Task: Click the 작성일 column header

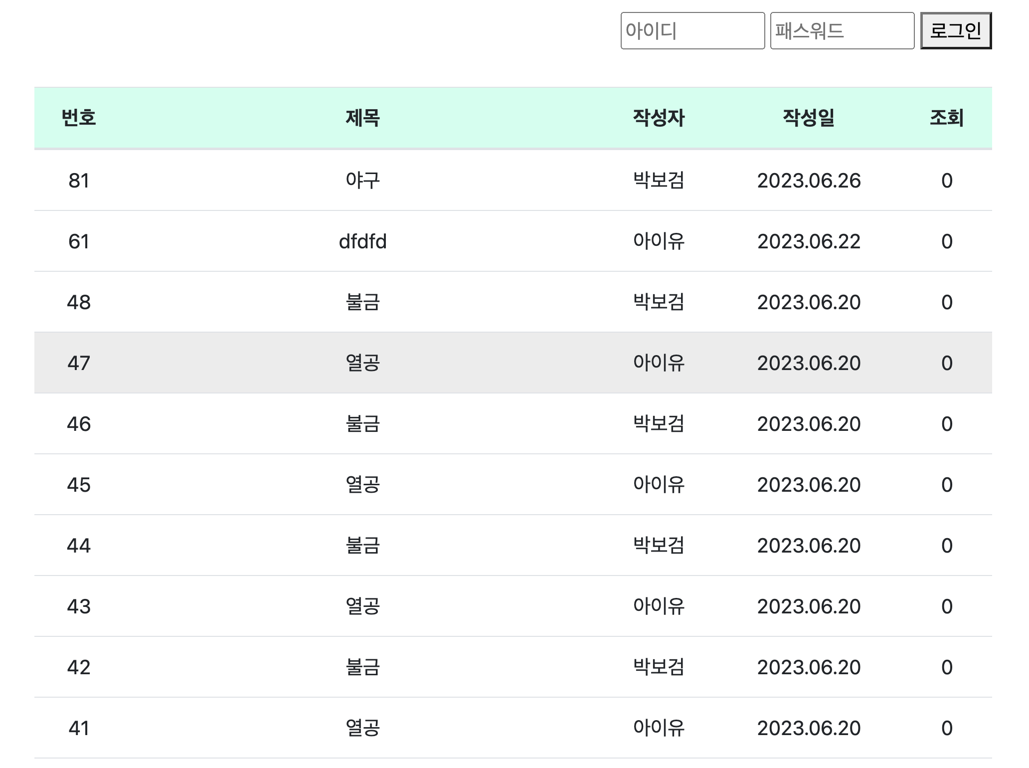Action: coord(809,118)
